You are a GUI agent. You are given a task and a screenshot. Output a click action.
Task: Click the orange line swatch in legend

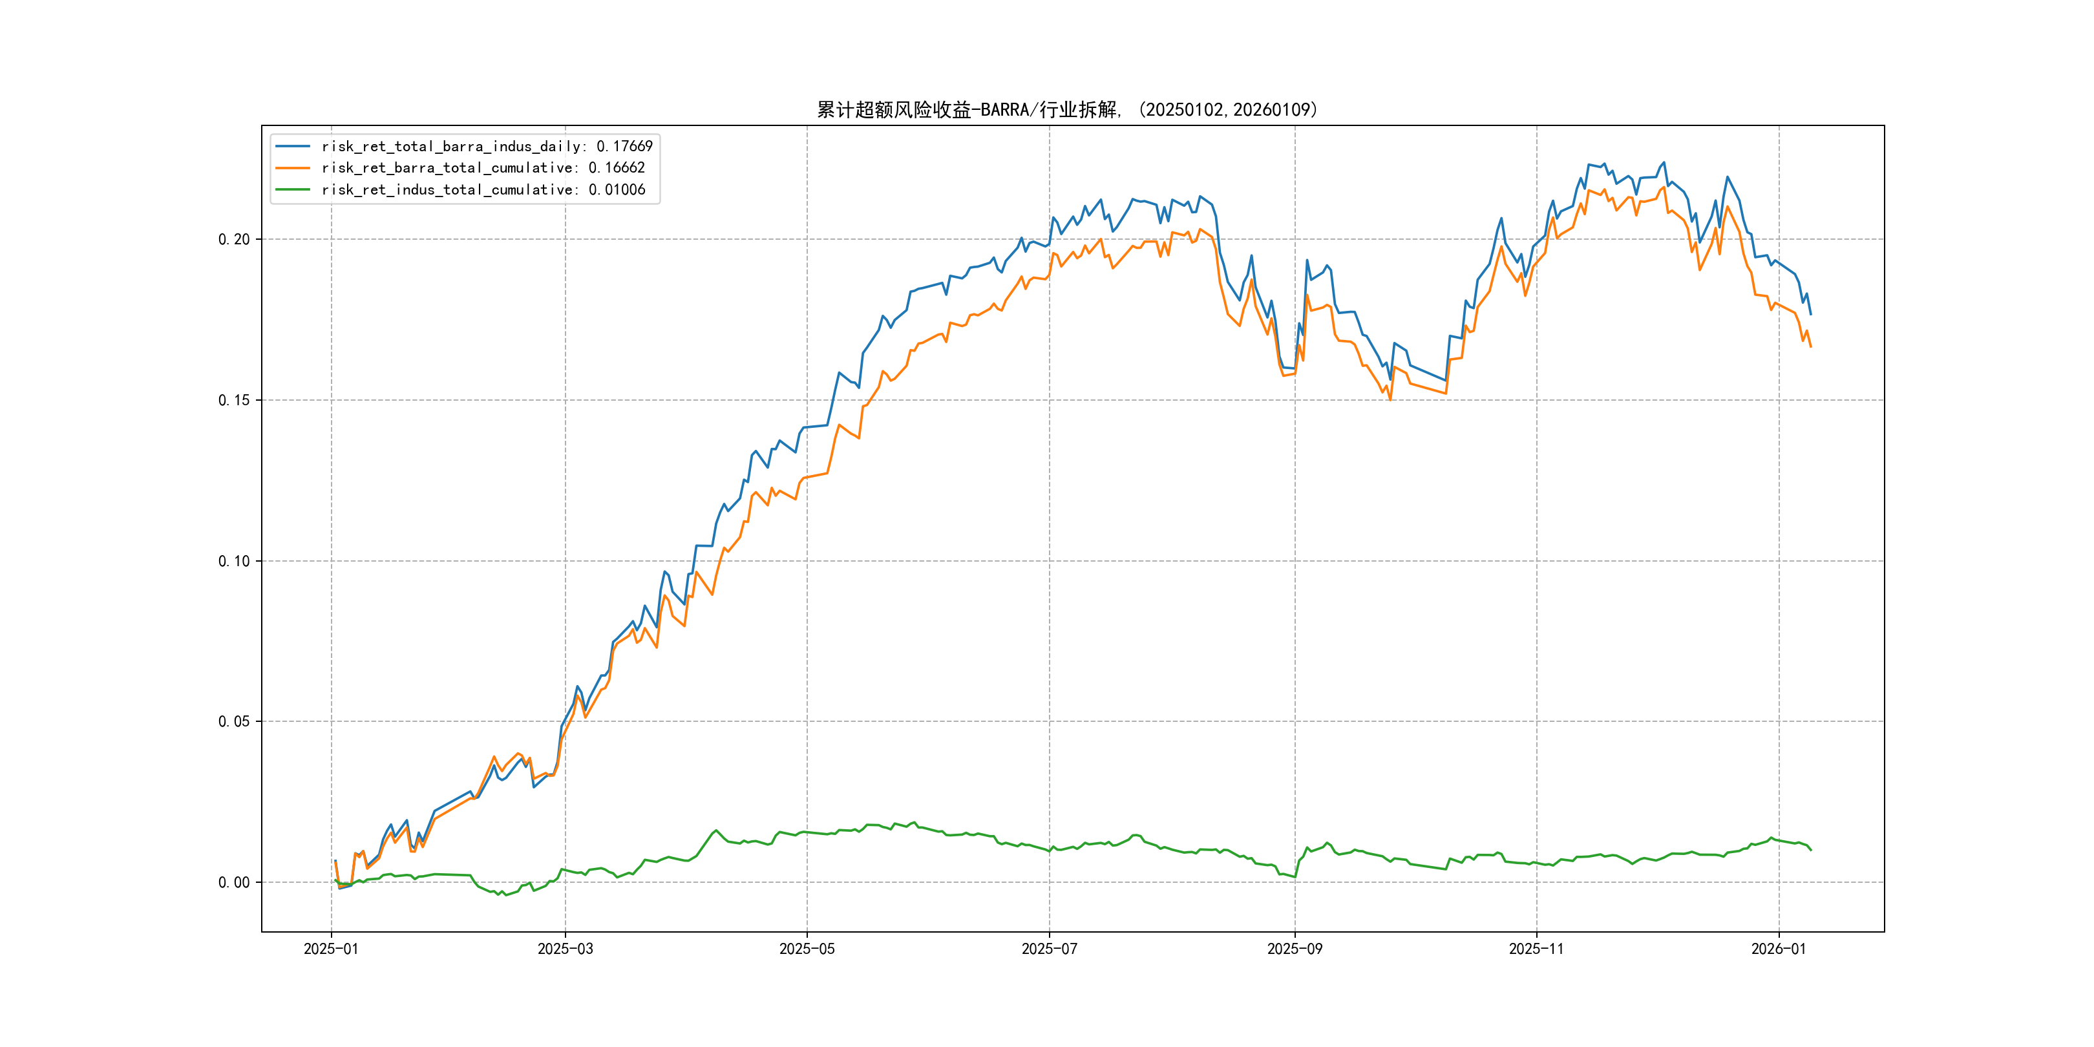coord(293,167)
